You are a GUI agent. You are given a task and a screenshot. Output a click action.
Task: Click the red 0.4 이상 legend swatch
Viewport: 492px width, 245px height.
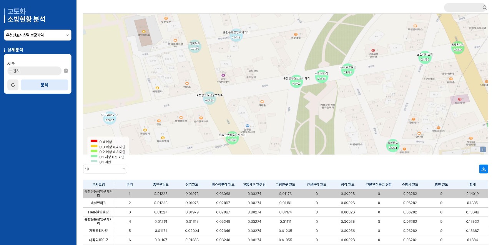coord(94,142)
